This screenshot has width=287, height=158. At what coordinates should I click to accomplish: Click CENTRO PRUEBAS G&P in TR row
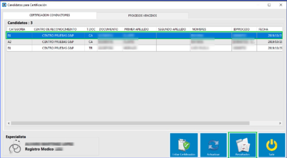(x=58, y=48)
